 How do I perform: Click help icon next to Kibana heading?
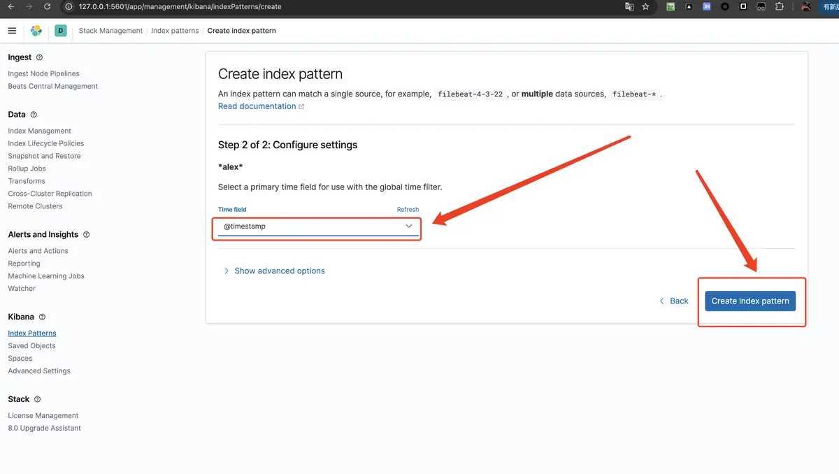click(42, 317)
